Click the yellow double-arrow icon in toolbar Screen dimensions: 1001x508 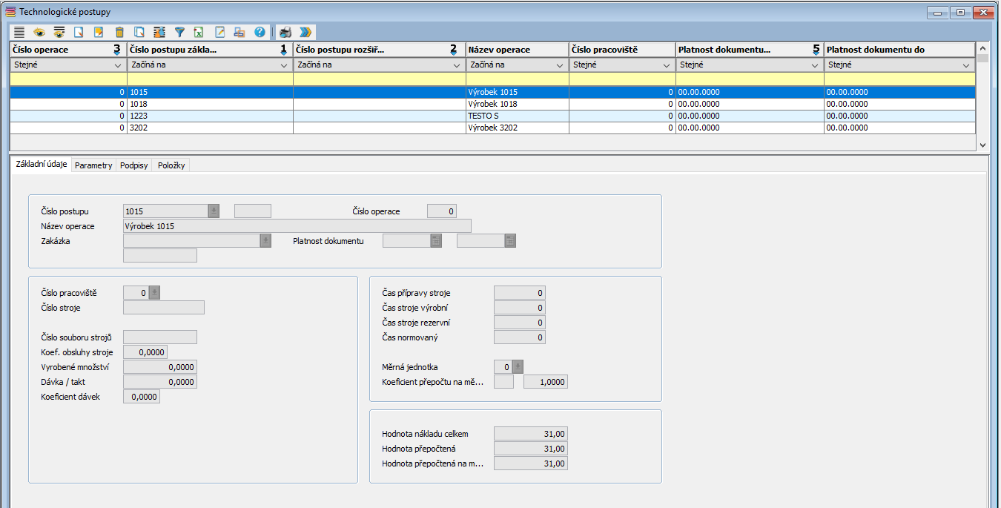click(305, 32)
